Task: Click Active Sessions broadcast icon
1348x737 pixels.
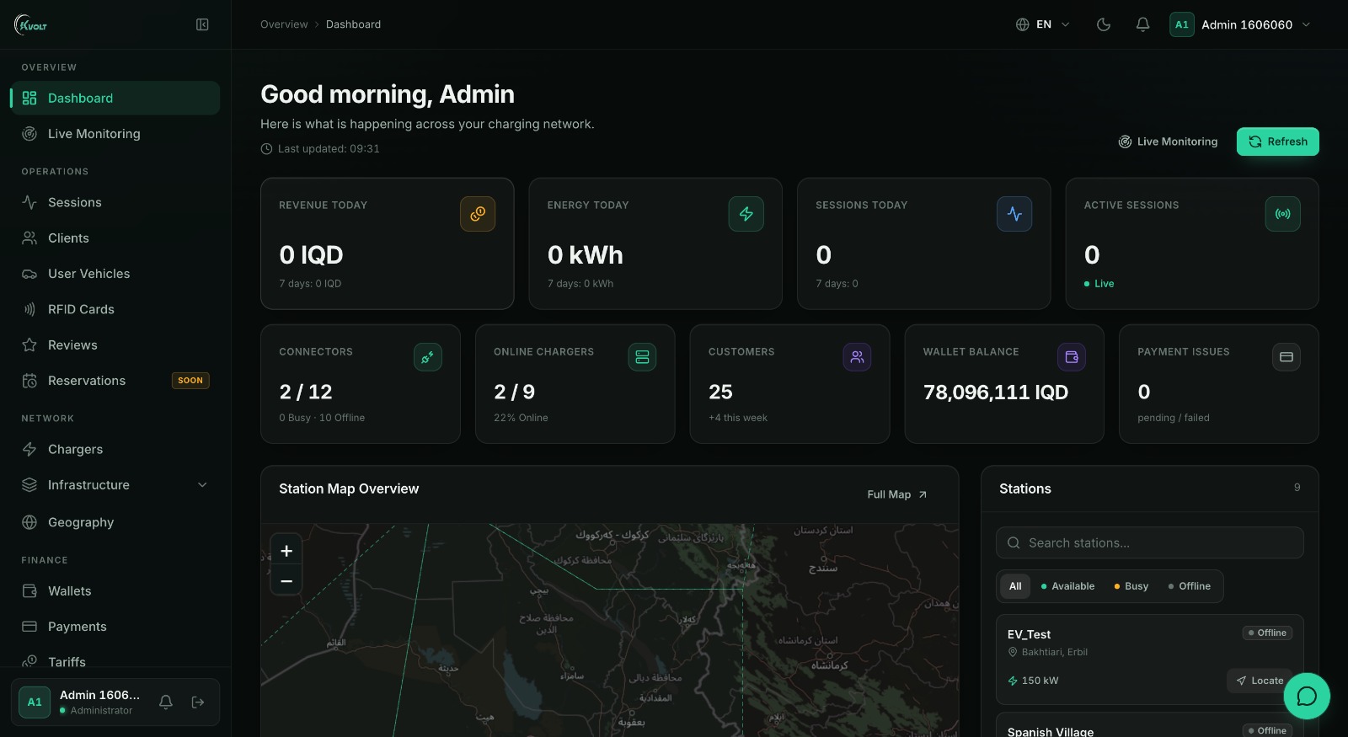Action: [x=1283, y=214]
